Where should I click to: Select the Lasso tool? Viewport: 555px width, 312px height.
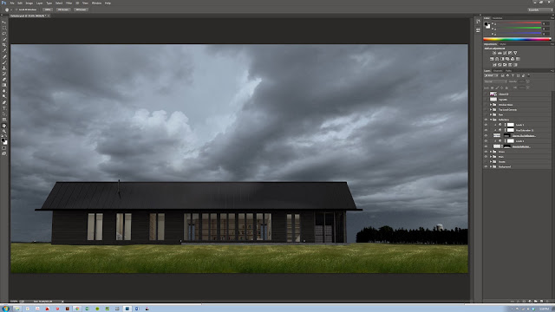4,34
